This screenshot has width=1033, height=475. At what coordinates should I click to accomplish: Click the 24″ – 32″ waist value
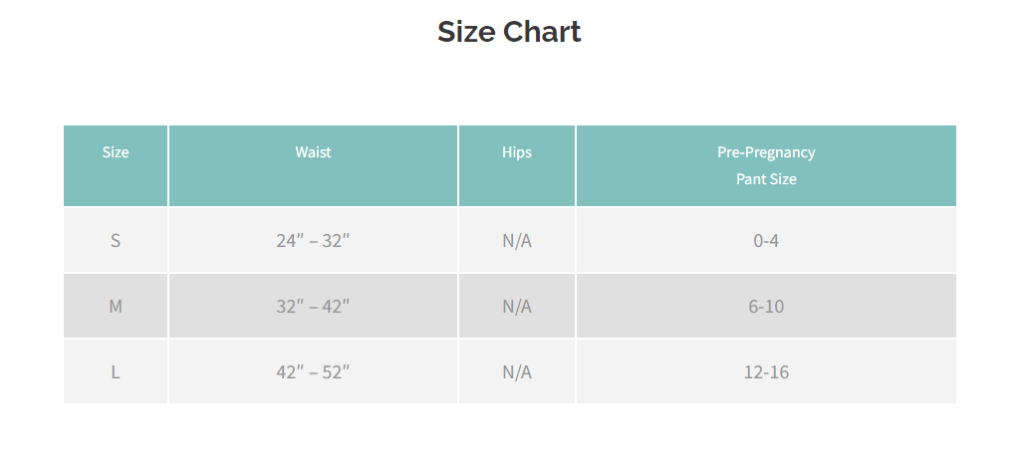coord(313,240)
